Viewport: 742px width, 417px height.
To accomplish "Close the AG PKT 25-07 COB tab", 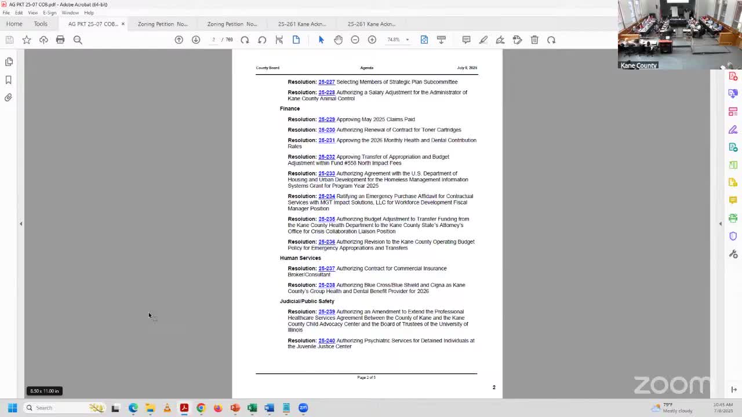I will pos(123,24).
